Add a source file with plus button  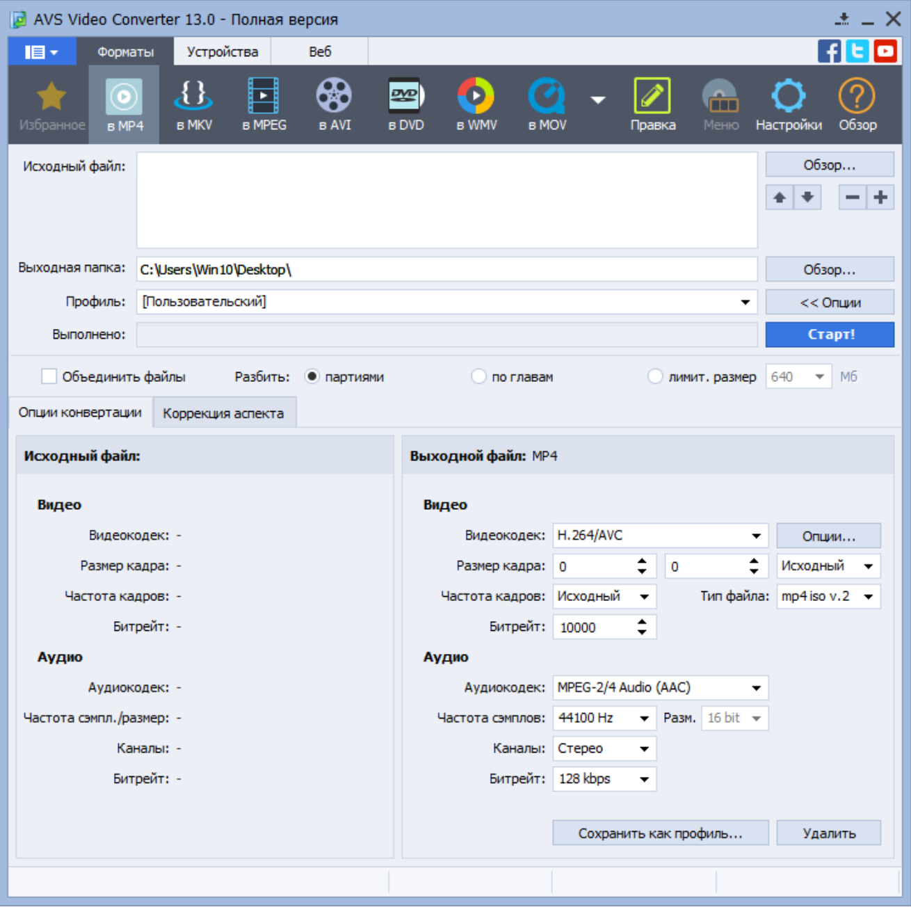pyautogui.click(x=880, y=198)
